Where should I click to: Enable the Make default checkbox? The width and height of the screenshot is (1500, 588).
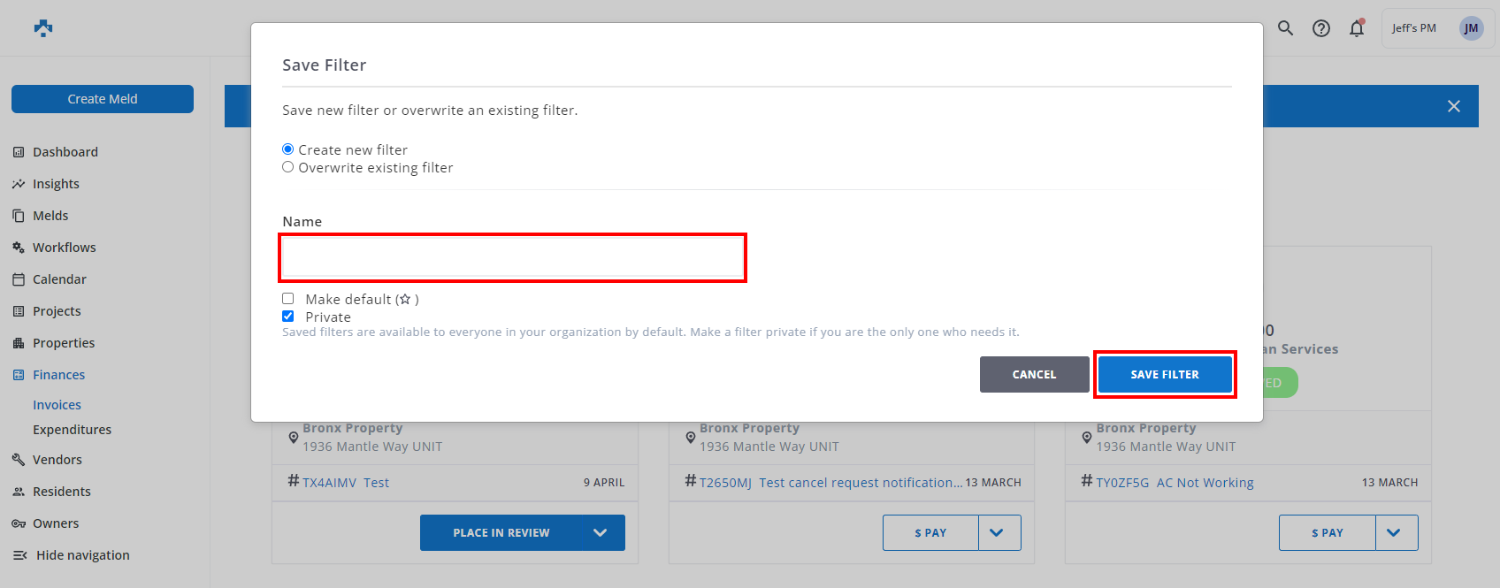(288, 299)
